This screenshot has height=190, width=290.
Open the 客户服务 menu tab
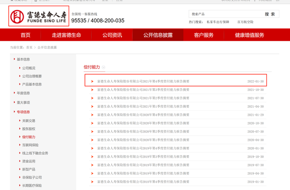pyautogui.click(x=204, y=35)
